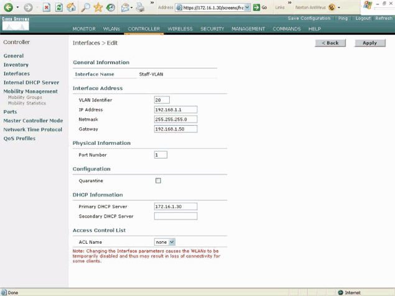Screen dimensions: 395x296
Task: Open the Norton AntiVirus dropdown arrow
Action: [x=339, y=7]
